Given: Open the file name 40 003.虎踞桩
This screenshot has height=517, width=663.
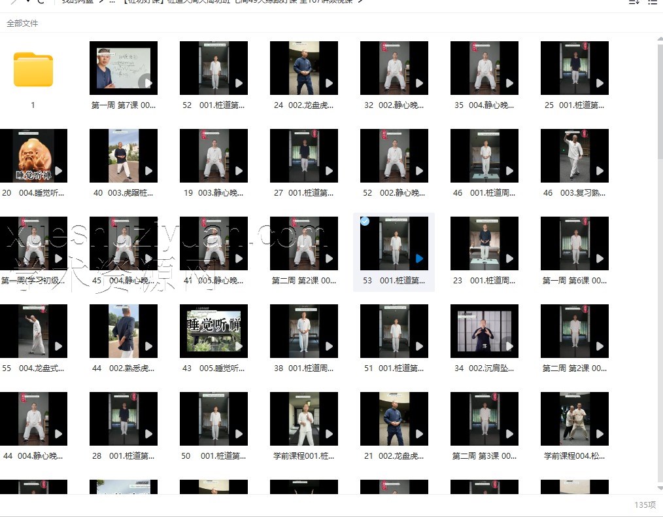Looking at the screenshot, I should tap(123, 193).
